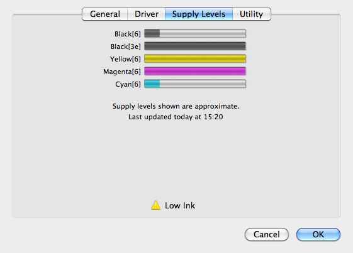The height and width of the screenshot is (253, 353).
Task: Click the Black[6] label
Action: click(x=128, y=34)
